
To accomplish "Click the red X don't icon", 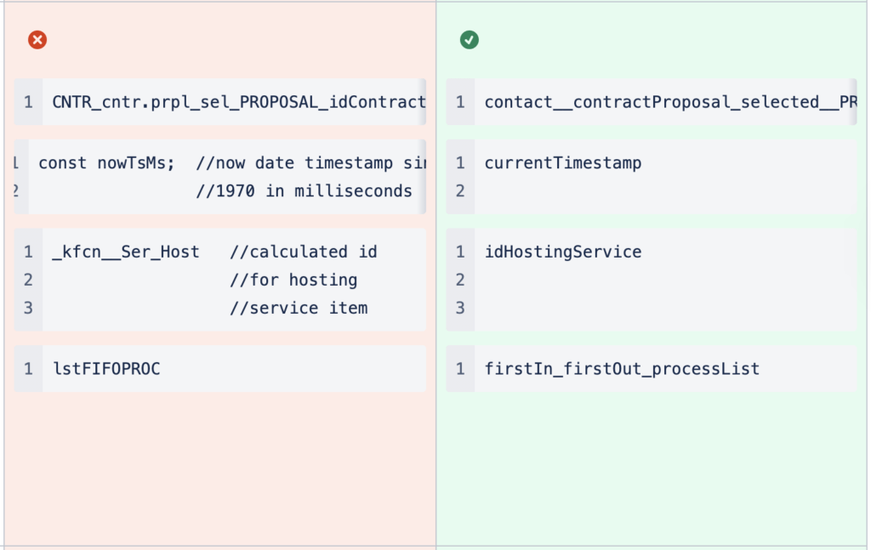I will [x=37, y=40].
